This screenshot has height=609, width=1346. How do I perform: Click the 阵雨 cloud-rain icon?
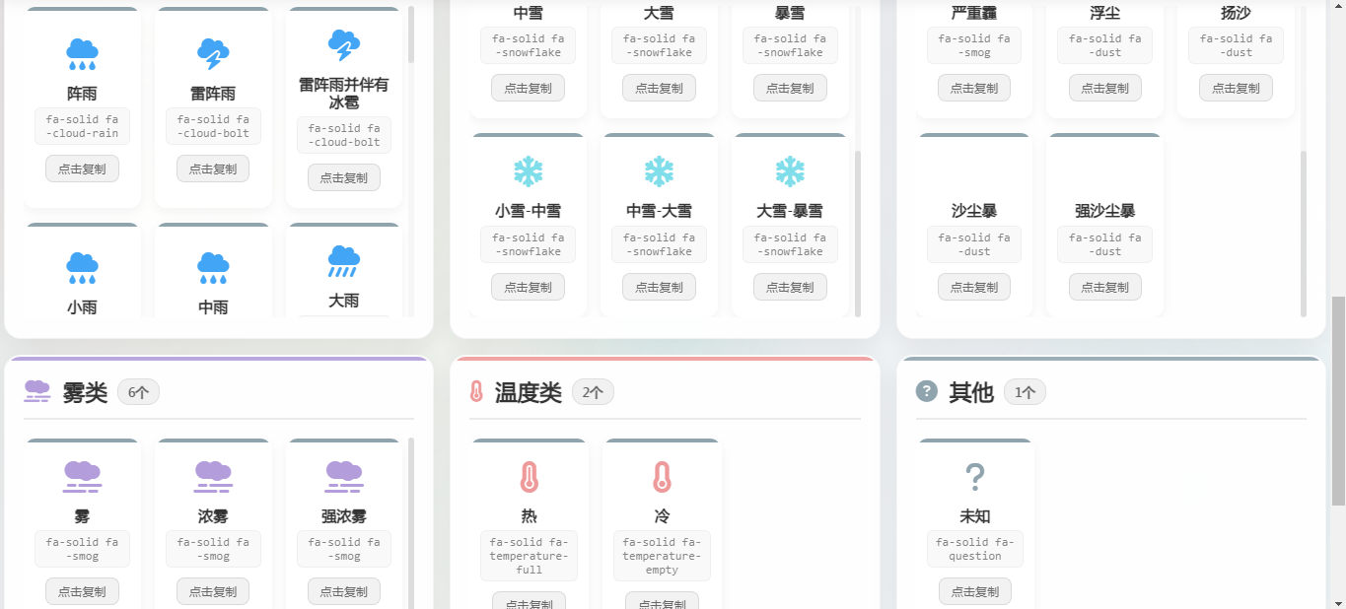point(82,54)
